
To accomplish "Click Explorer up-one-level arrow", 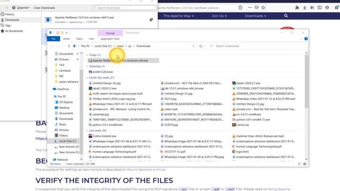I will (x=69, y=46).
